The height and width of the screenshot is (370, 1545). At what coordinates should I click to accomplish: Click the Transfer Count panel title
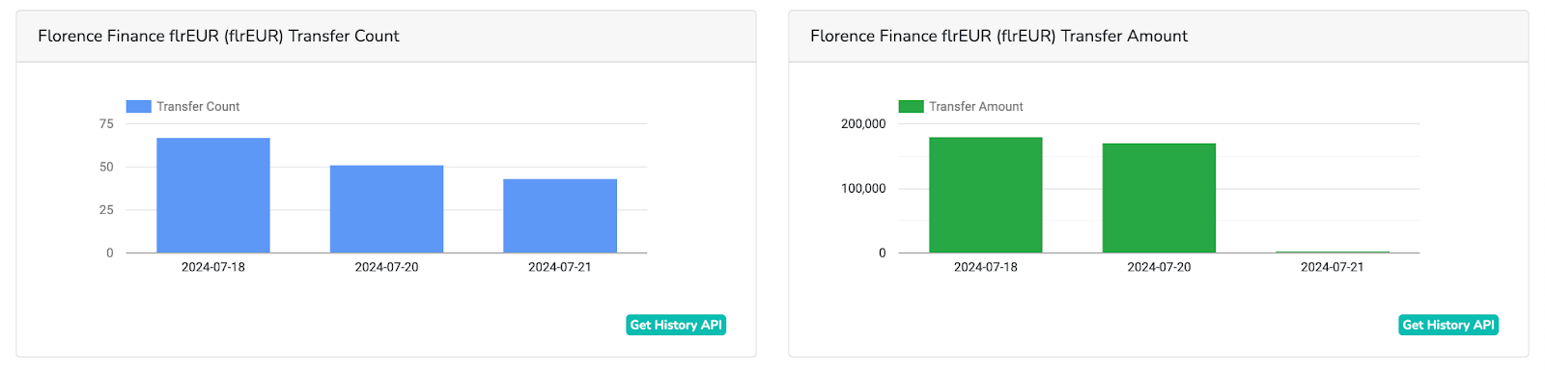pyautogui.click(x=218, y=36)
